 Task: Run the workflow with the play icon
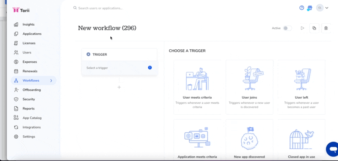coord(303,28)
